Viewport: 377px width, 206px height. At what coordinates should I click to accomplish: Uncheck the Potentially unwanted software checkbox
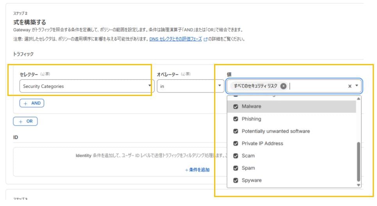[236, 131]
